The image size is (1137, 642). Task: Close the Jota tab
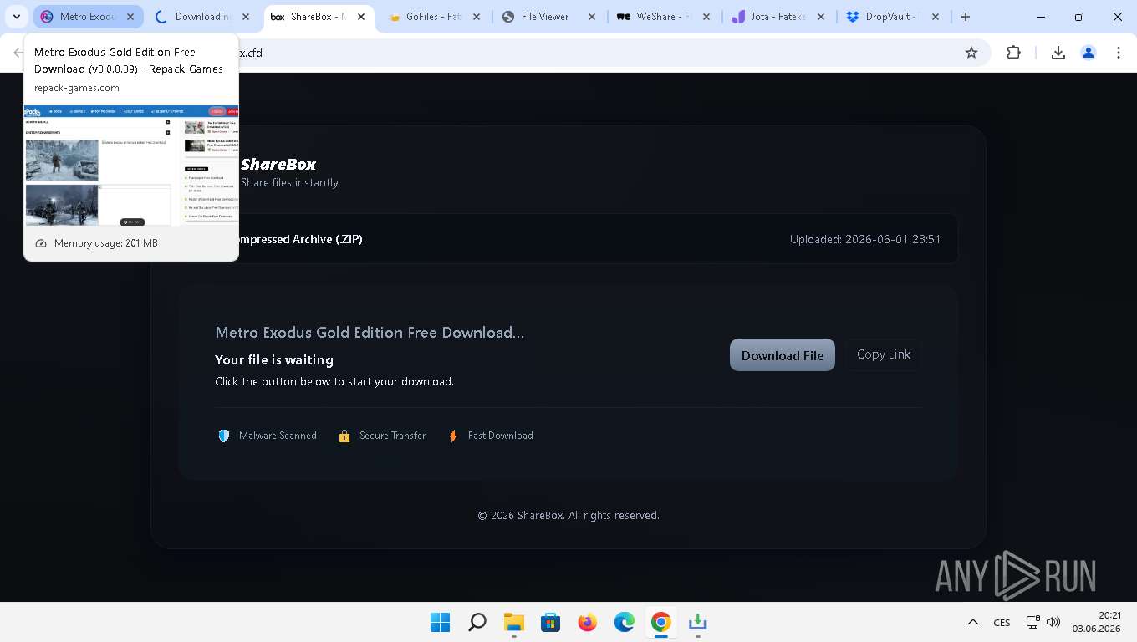(822, 17)
